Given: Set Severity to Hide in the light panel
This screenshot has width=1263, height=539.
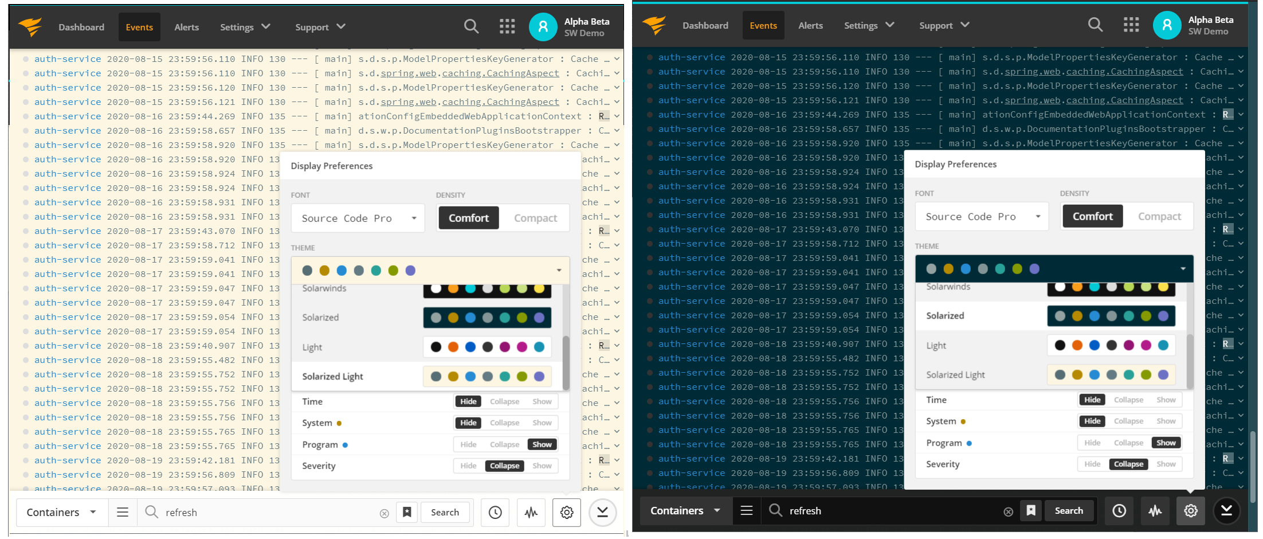Looking at the screenshot, I should tap(468, 466).
